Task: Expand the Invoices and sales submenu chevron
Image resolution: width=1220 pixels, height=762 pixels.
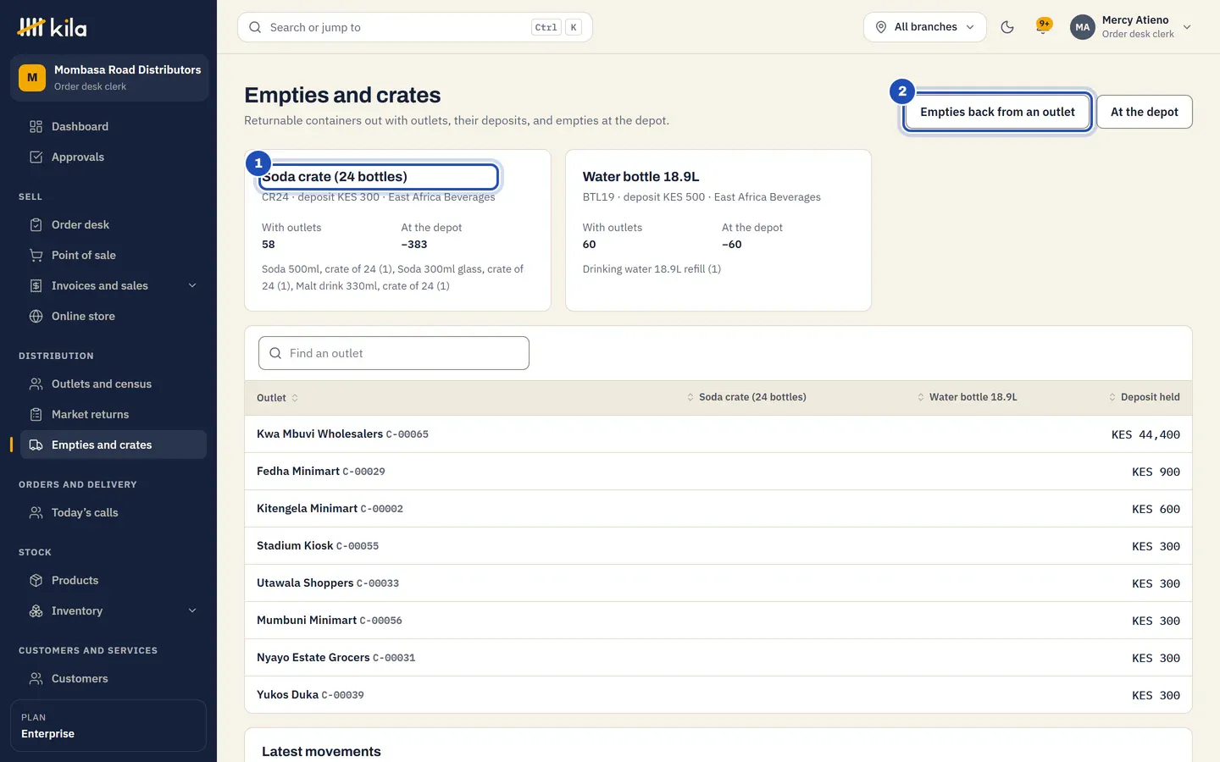Action: click(192, 286)
